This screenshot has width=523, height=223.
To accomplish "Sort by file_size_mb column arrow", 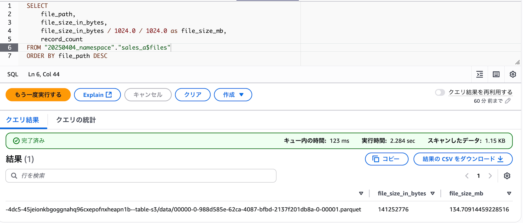I will (x=509, y=193).
